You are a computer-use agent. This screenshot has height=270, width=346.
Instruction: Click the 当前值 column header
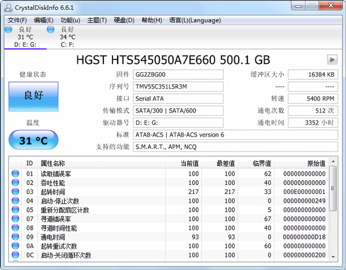(x=183, y=163)
